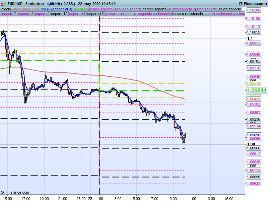
Task: Click the 22 date marker on time axis
Action: (x=90, y=198)
